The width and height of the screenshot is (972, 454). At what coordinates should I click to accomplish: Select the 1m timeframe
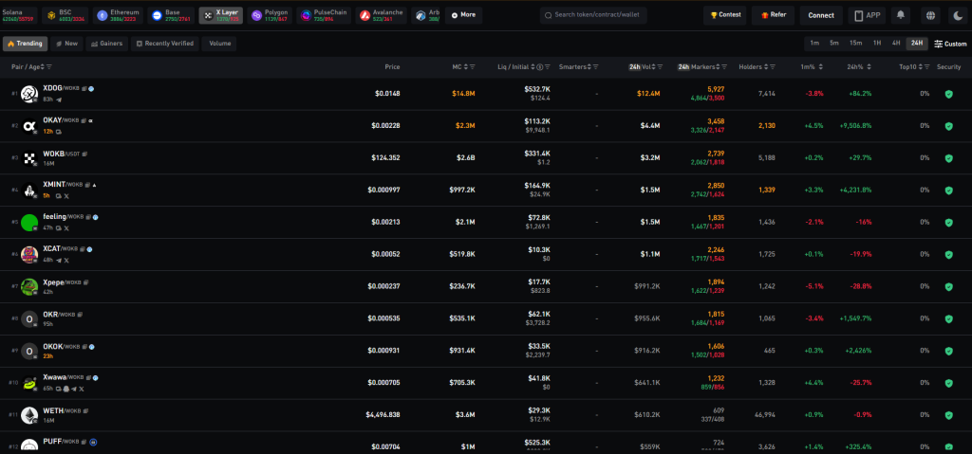814,44
